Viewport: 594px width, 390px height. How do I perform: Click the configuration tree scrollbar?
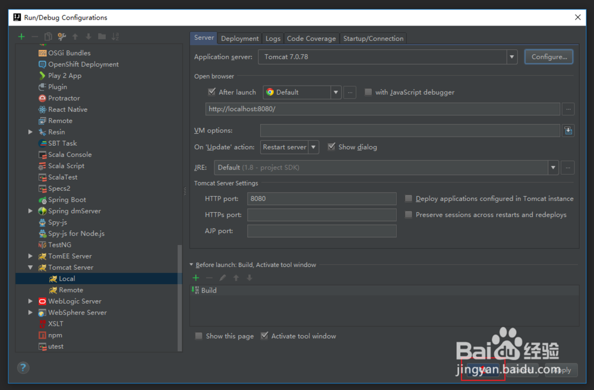[x=179, y=298]
